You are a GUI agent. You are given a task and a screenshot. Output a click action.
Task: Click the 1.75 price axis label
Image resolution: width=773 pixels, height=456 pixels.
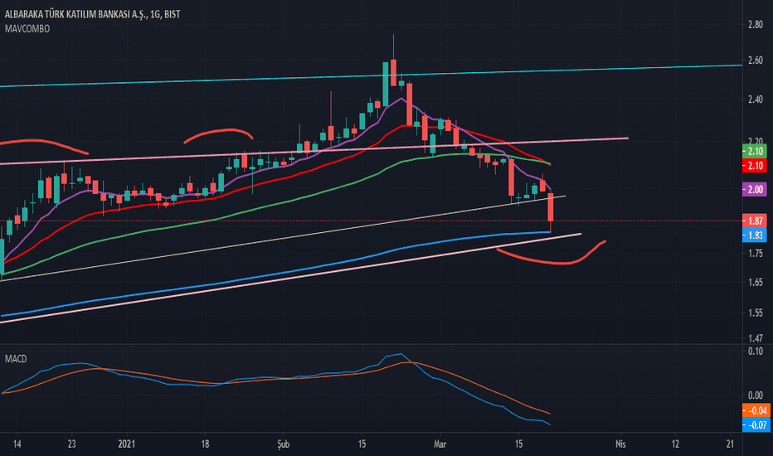tap(756, 254)
